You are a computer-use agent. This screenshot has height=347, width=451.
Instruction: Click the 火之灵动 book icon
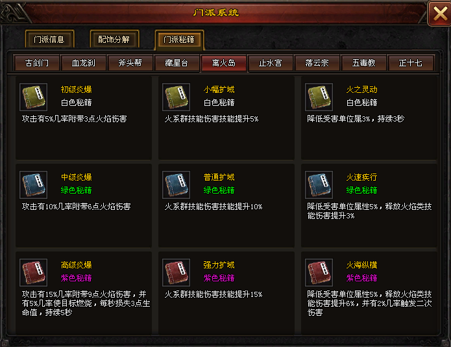tap(319, 97)
